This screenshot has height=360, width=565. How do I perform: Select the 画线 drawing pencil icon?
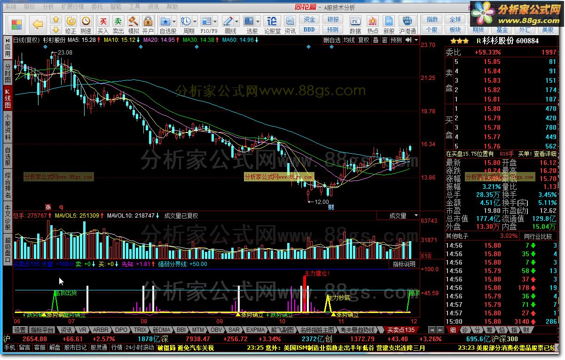point(228,21)
